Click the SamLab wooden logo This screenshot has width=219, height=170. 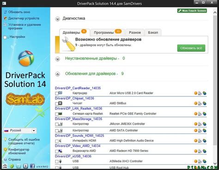pos(25,99)
